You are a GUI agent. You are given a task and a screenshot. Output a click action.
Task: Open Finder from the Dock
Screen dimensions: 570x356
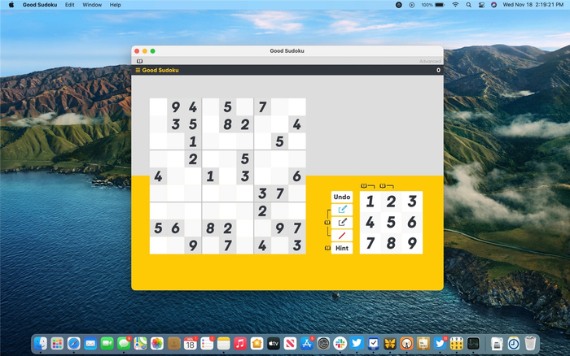click(41, 343)
